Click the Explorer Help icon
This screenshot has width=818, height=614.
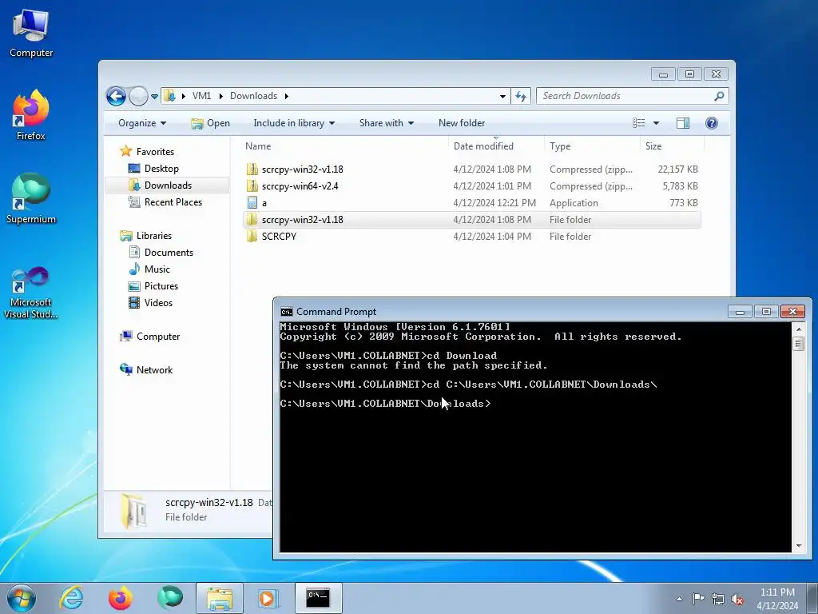point(712,123)
